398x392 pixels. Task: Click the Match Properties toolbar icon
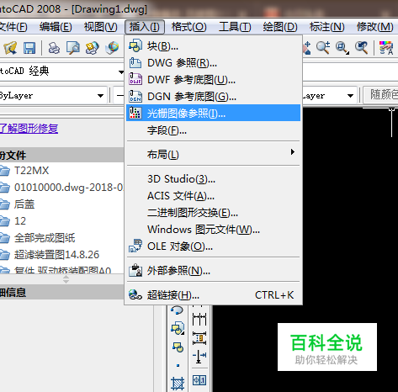(x=386, y=48)
